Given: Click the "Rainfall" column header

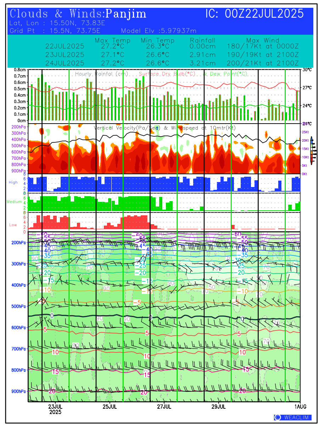Looking at the screenshot, I should coord(203,40).
